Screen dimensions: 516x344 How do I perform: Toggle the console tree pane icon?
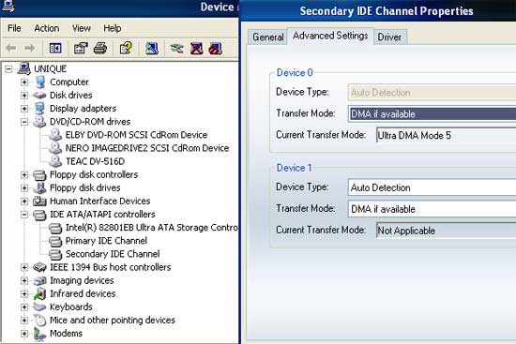click(x=55, y=49)
